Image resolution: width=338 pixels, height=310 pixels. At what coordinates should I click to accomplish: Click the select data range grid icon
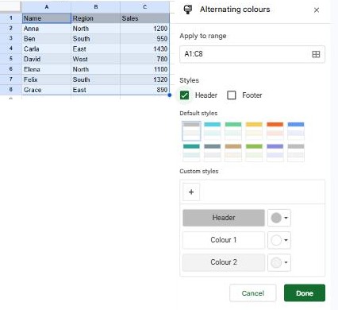(316, 54)
